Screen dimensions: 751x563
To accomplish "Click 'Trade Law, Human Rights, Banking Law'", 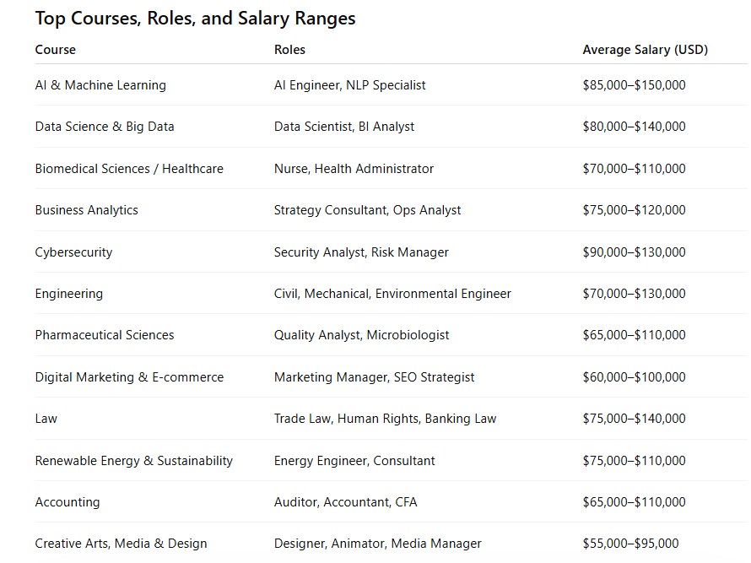I will tap(385, 419).
